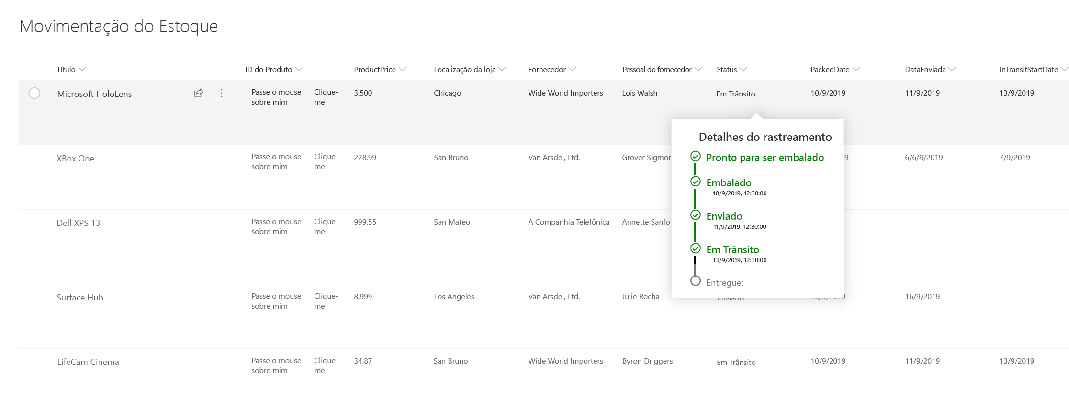The height and width of the screenshot is (396, 1069).
Task: Open the Título column dropdown
Action: 71,70
